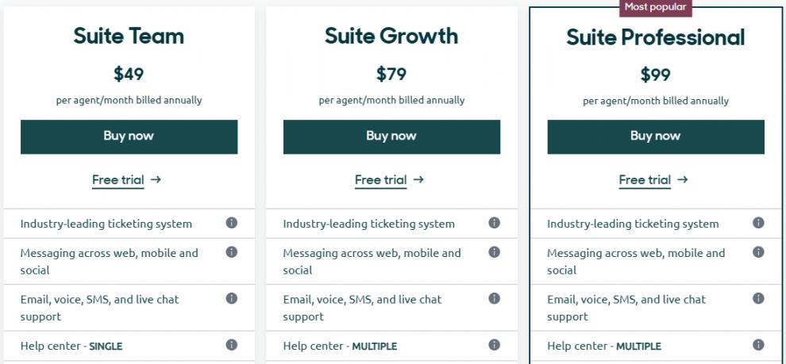Click the Most popular badge
The image size is (786, 364).
tap(655, 7)
